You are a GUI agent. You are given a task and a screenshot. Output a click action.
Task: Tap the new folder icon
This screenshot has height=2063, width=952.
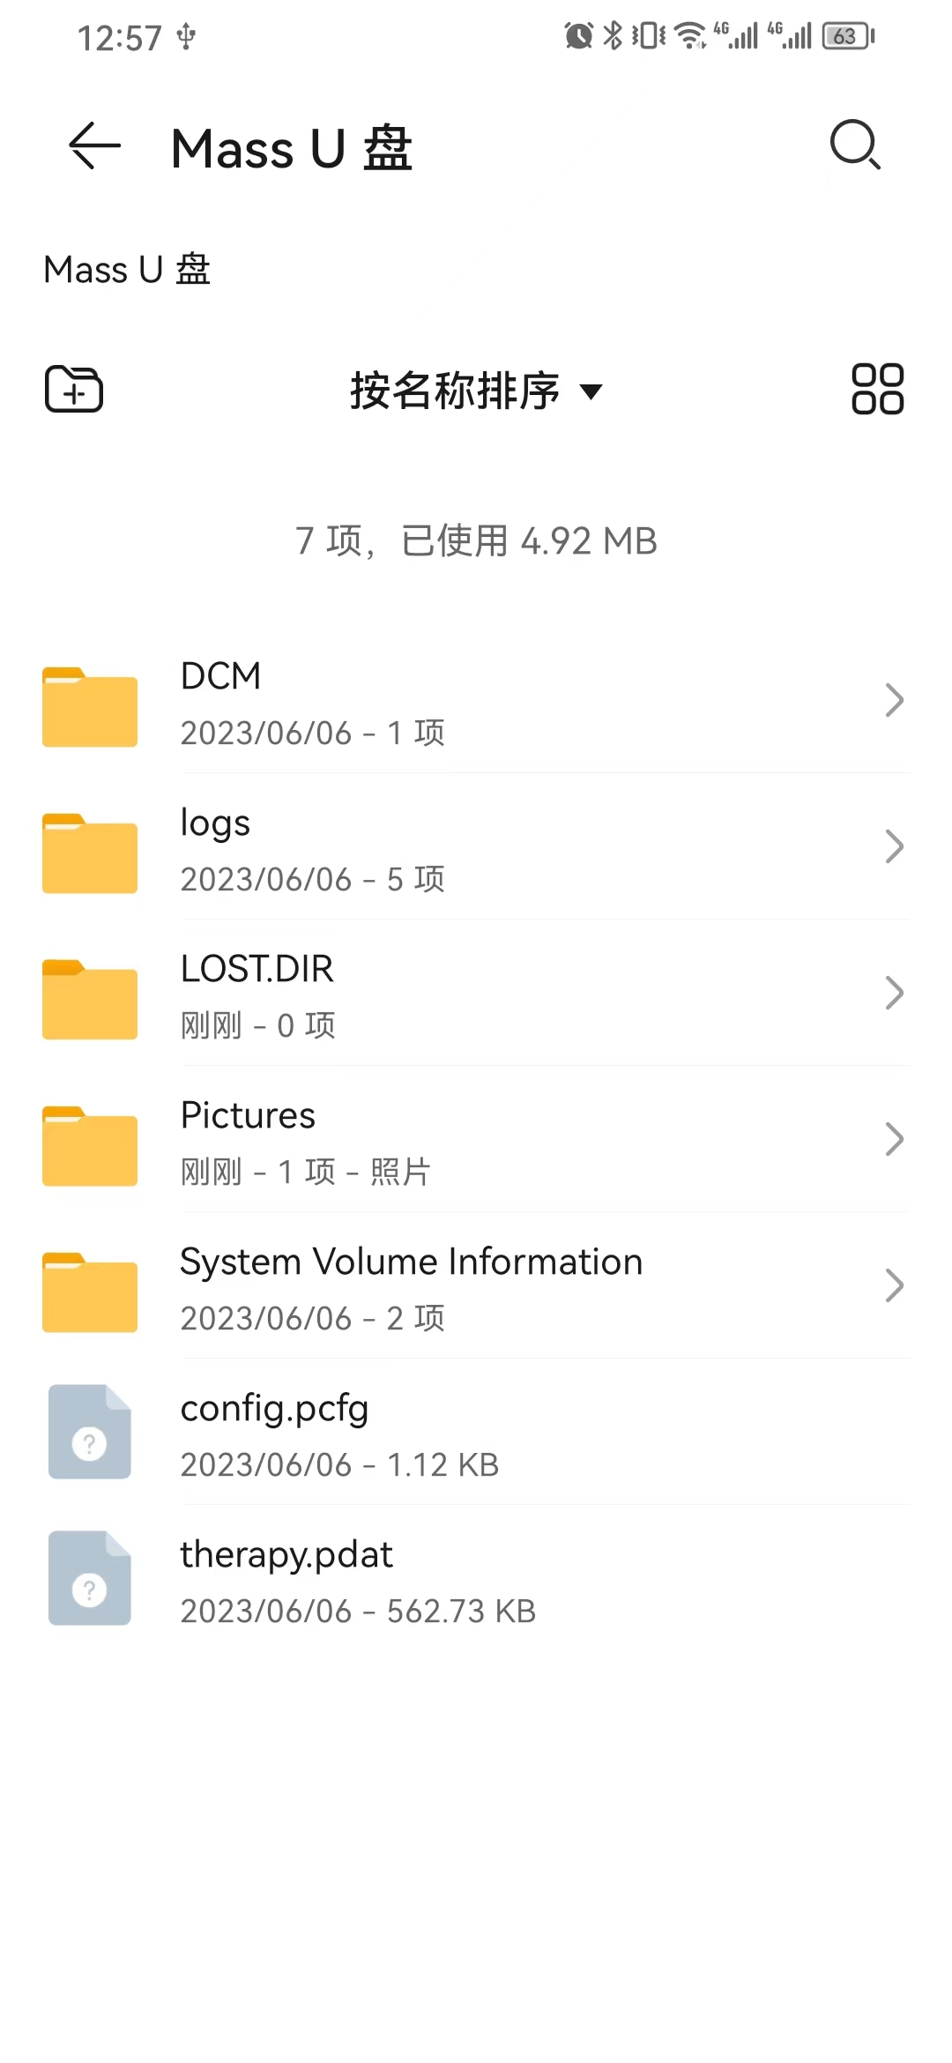[x=74, y=389]
